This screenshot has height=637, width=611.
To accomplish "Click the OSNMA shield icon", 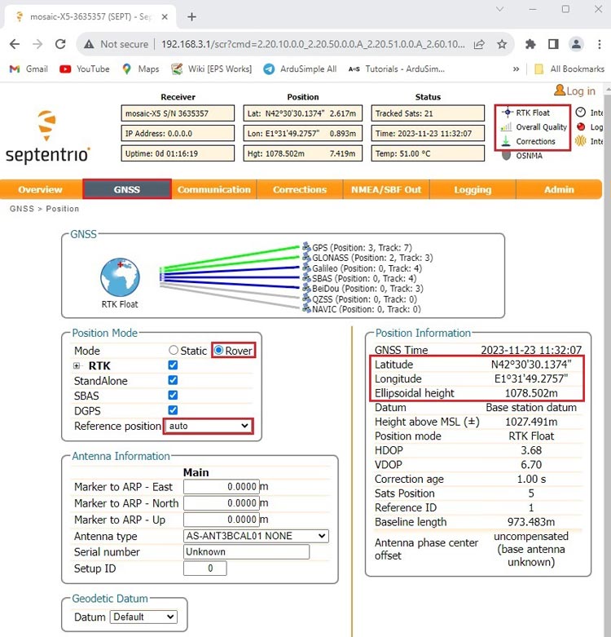I will click(x=506, y=156).
